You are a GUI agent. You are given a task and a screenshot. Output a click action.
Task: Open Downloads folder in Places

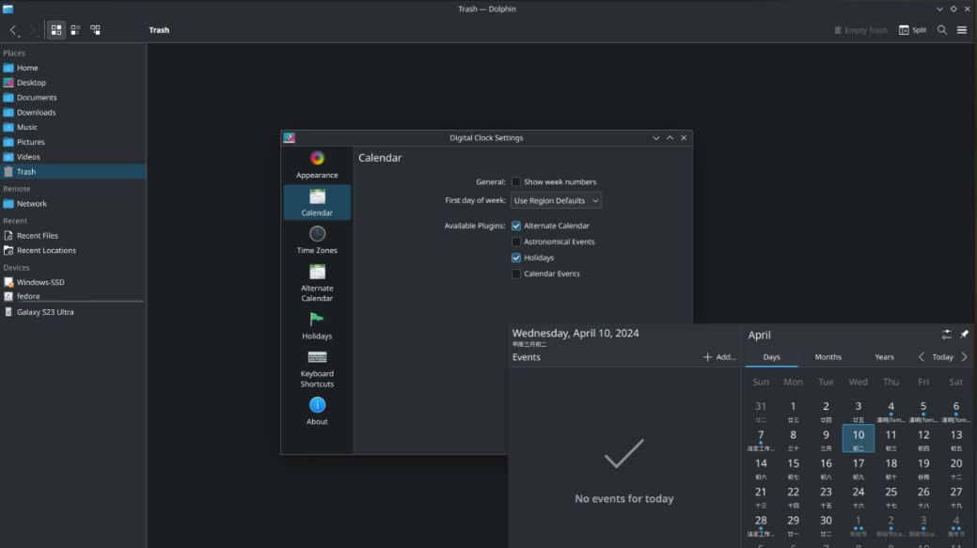(73, 113)
